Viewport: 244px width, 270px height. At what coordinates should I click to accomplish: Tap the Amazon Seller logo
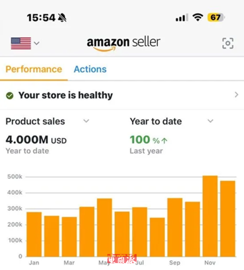click(x=124, y=43)
